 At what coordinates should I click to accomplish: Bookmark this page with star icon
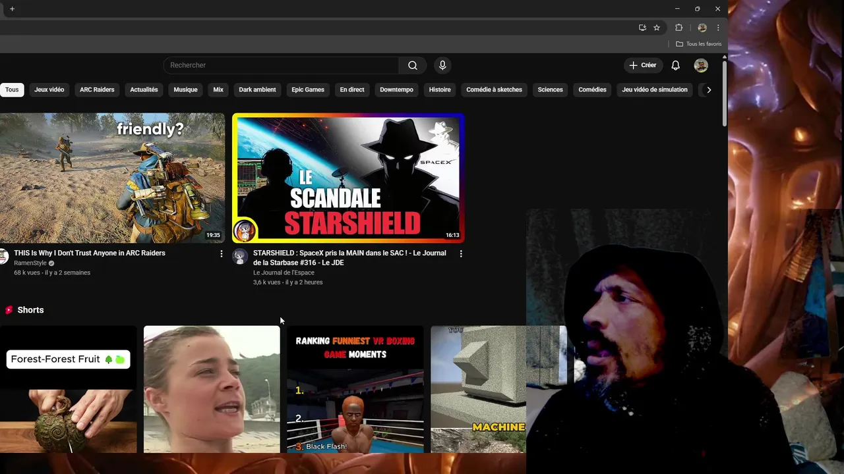pyautogui.click(x=657, y=28)
